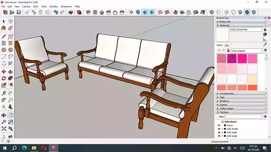Switch to Front view house icon
The height and width of the screenshot is (152, 271).
coord(102,12)
